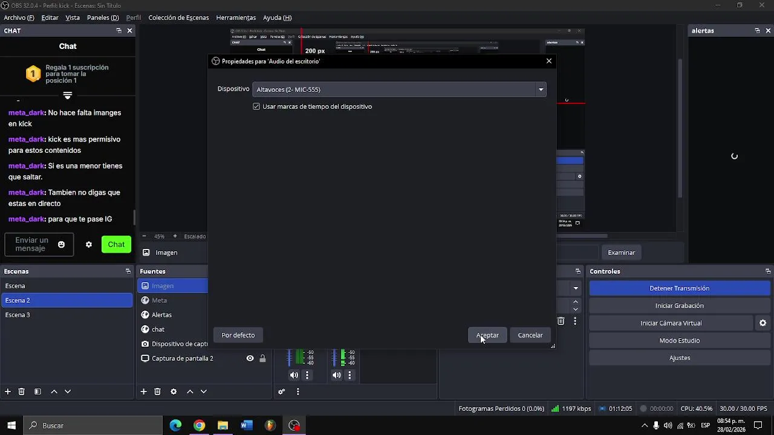Toggle device timestamps checkbox
This screenshot has width=774, height=435.
pyautogui.click(x=256, y=106)
